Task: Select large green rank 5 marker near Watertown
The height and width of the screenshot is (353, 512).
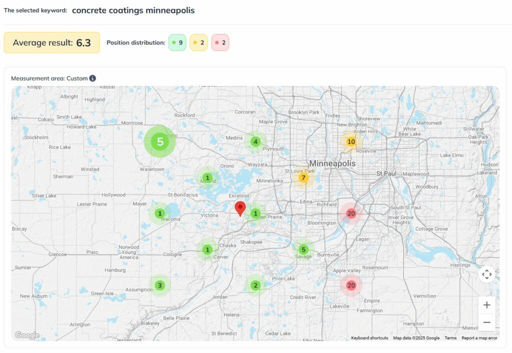Action: point(160,141)
